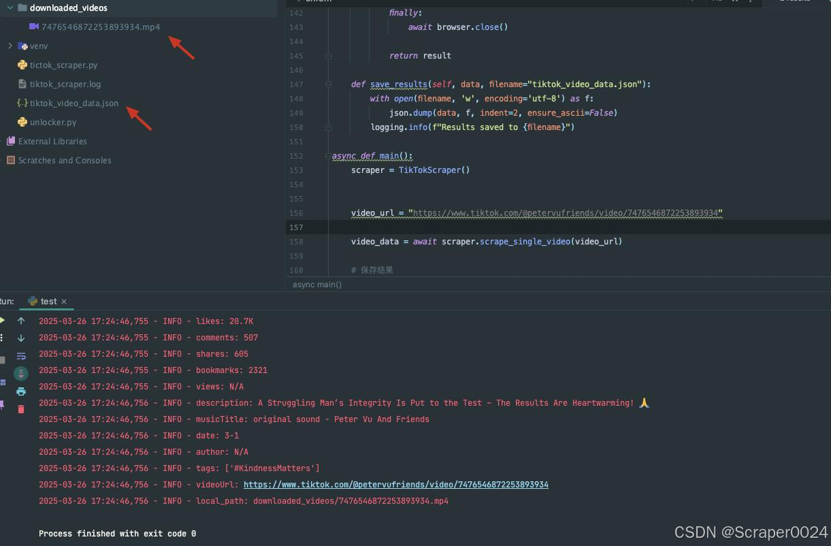The width and height of the screenshot is (831, 546).
Task: Expand the venv folder
Action: click(10, 46)
